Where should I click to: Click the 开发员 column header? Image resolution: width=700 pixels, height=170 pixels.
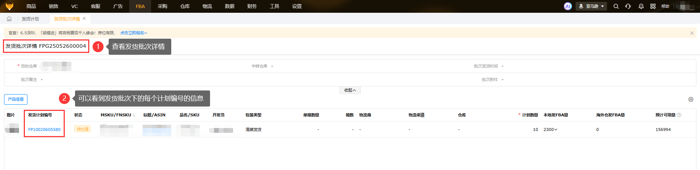[218, 115]
